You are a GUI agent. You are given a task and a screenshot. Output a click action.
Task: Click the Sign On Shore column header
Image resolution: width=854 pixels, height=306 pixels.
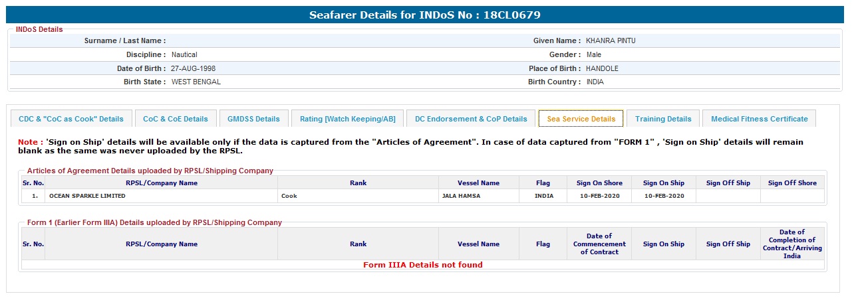599,183
